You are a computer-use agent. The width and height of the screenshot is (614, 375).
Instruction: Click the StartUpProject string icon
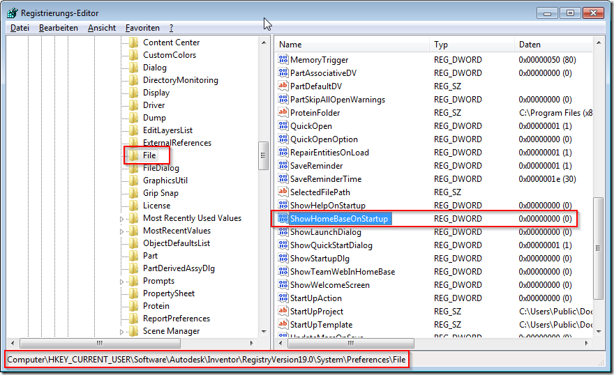[x=283, y=312]
